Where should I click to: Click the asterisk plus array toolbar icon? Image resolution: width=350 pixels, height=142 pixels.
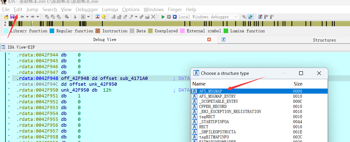pyautogui.click(x=141, y=17)
